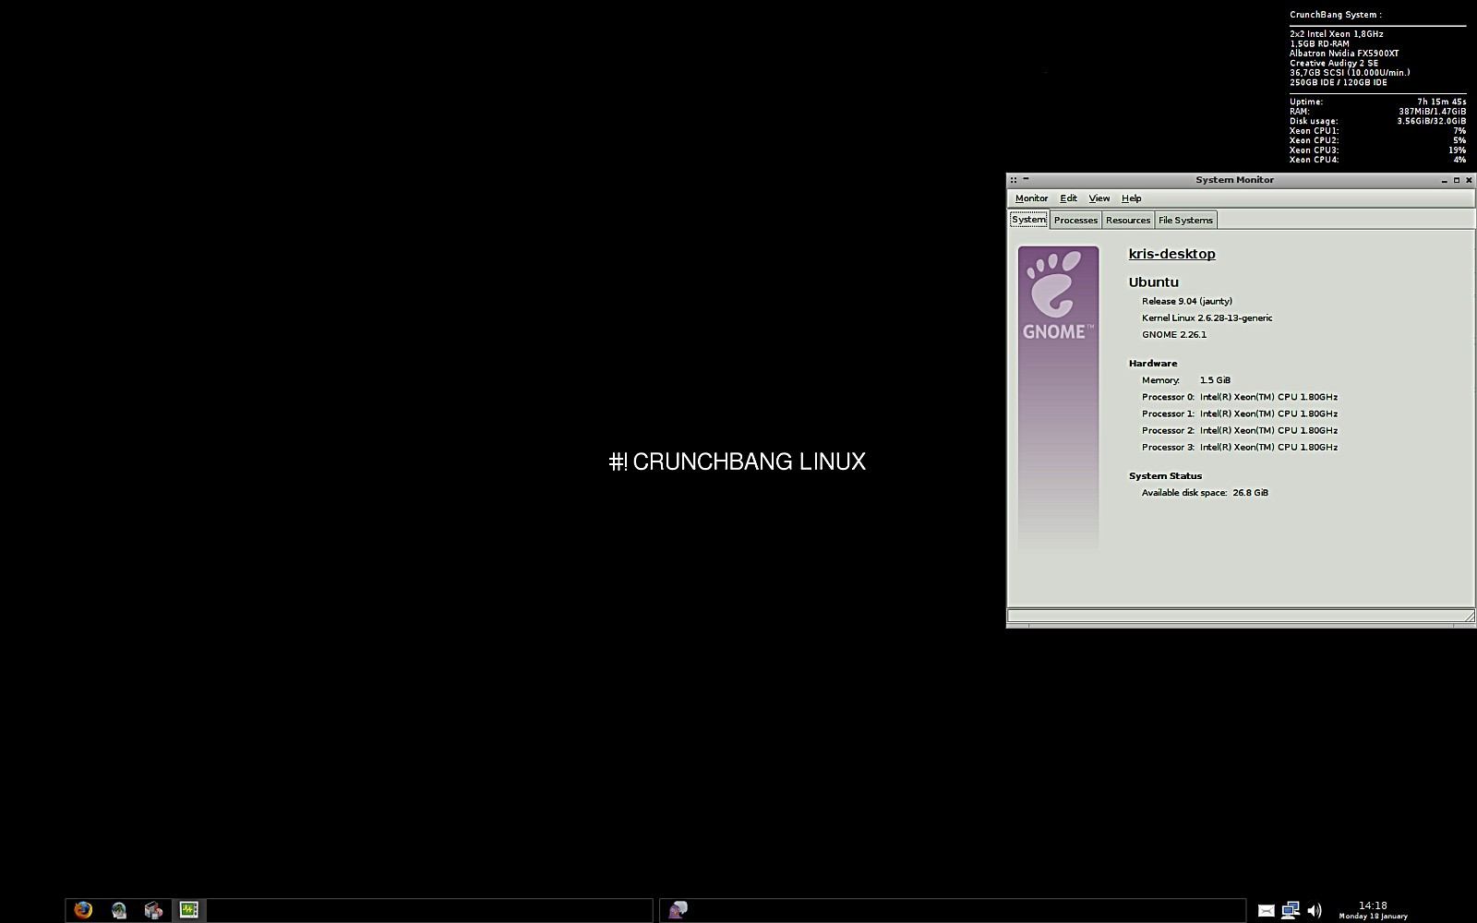This screenshot has width=1477, height=923.
Task: Click the Memory 1.5 GiB value
Action: (x=1215, y=380)
